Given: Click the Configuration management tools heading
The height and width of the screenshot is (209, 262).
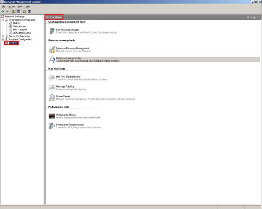Looking at the screenshot, I should [x=67, y=22].
